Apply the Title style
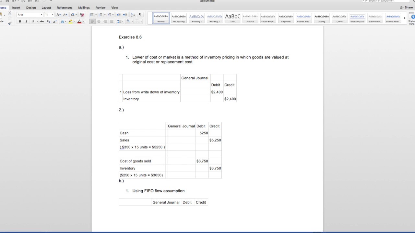 [x=232, y=18]
